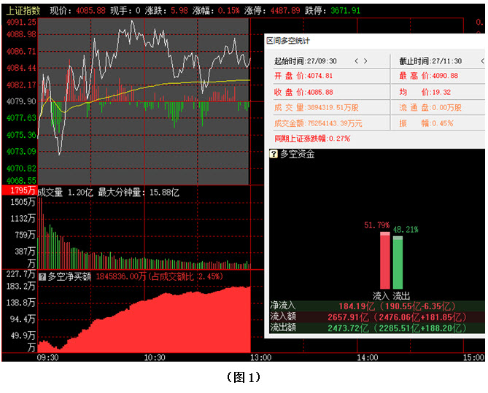This screenshot has width=488, height=393.
Task: Click the 上证指数 title label
Action: pos(22,11)
